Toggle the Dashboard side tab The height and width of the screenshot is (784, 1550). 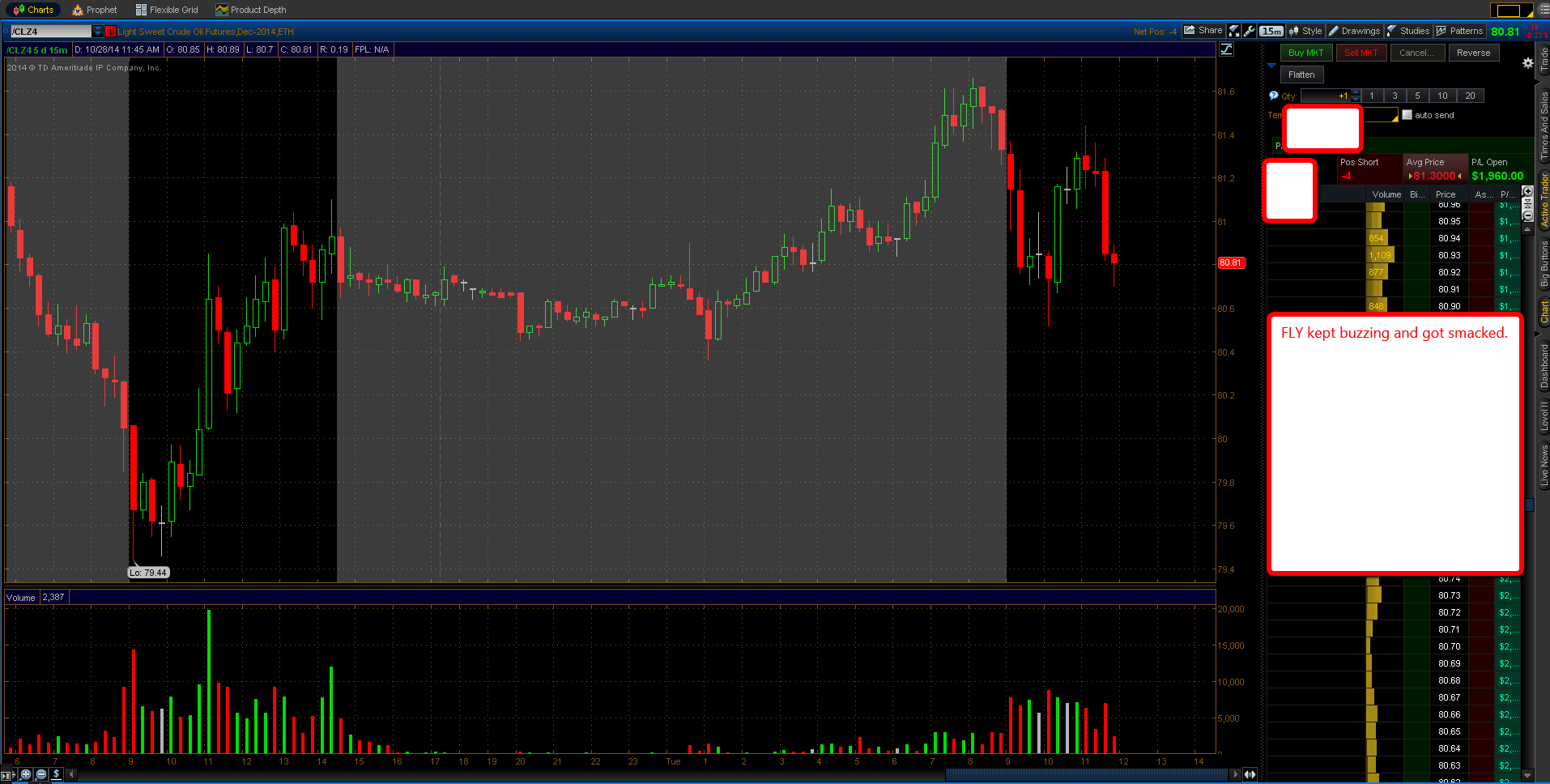tap(1544, 365)
